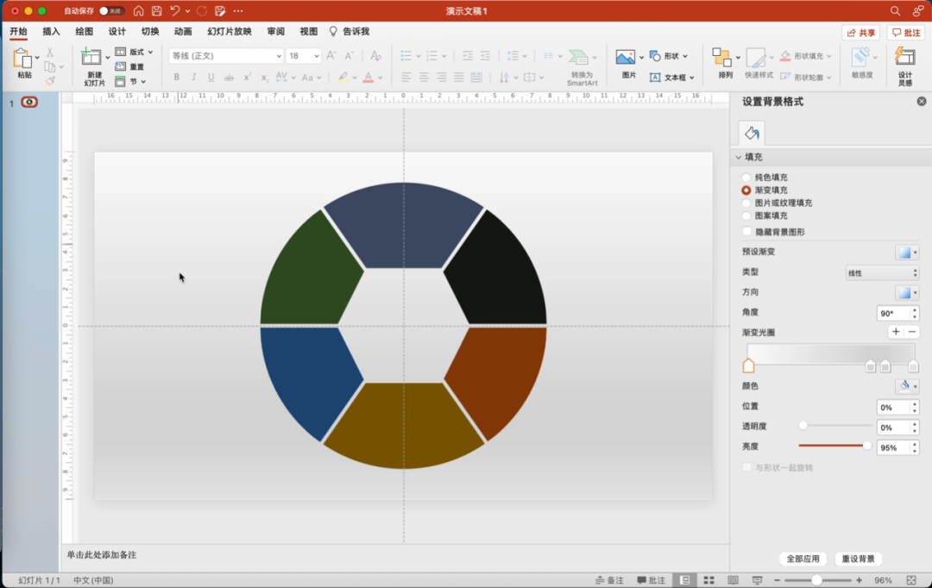Click the 重设背景 button
This screenshot has height=588, width=932.
coord(858,559)
